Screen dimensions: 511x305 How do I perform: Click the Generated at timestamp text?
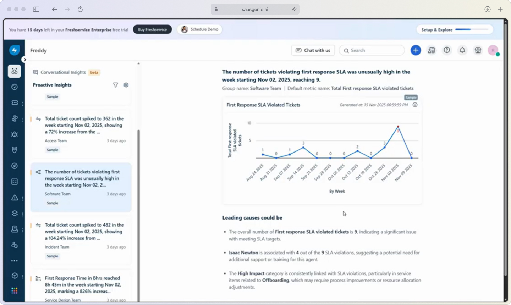pyautogui.click(x=374, y=105)
